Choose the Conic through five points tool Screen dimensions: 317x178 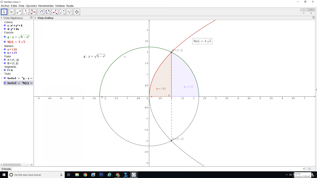(x=48, y=12)
